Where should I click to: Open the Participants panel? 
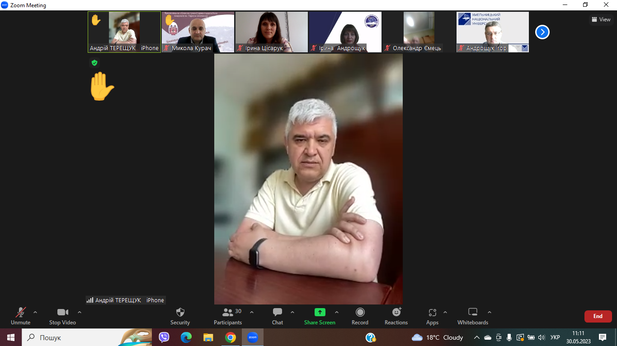pos(228,313)
